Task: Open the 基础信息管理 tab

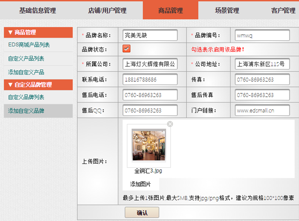Action: pos(38,11)
